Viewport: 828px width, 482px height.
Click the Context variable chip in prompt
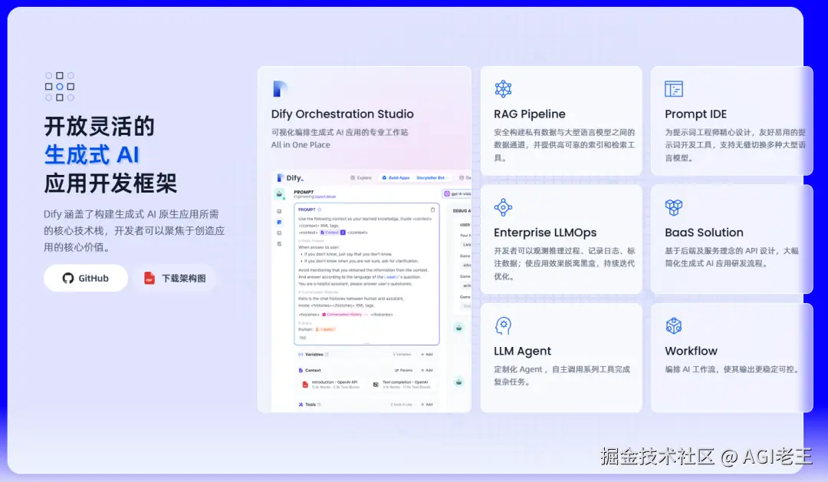(333, 233)
